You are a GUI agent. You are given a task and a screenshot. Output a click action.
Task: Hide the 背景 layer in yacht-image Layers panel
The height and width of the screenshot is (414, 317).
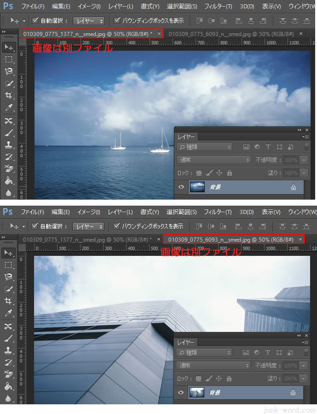(x=181, y=187)
